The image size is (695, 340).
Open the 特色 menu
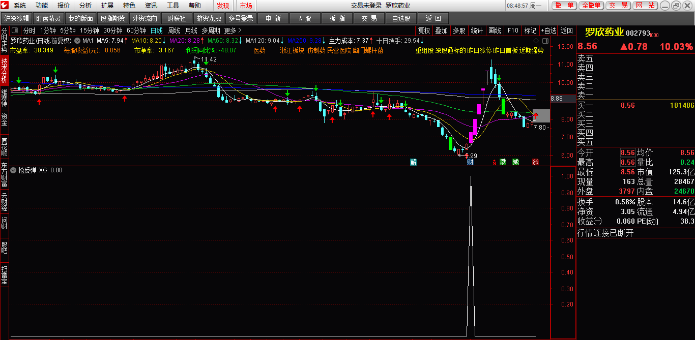[129, 6]
